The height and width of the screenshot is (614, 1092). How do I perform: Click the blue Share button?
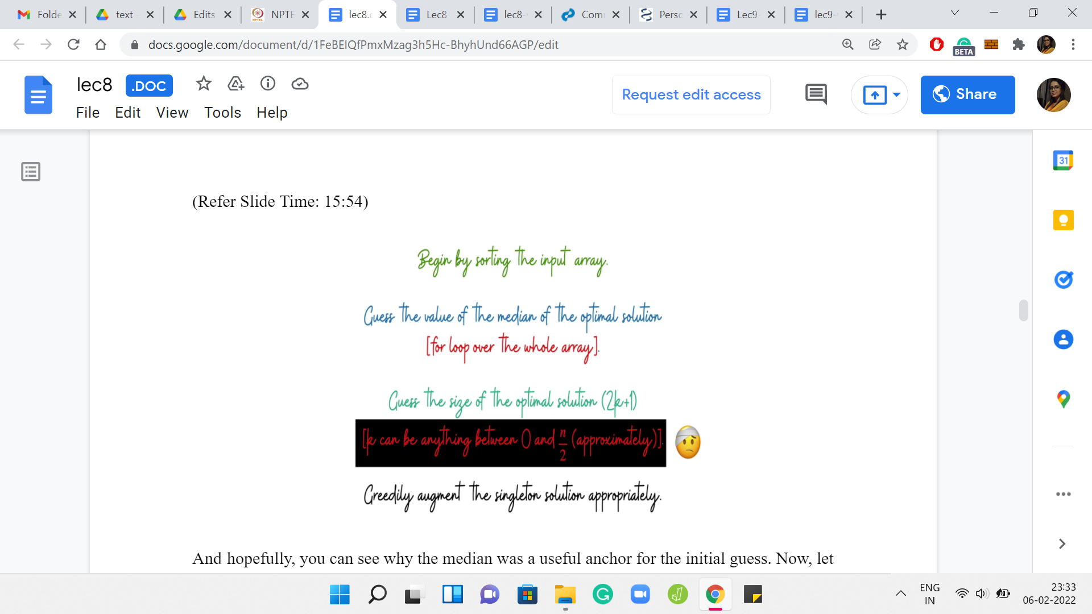[x=967, y=94]
